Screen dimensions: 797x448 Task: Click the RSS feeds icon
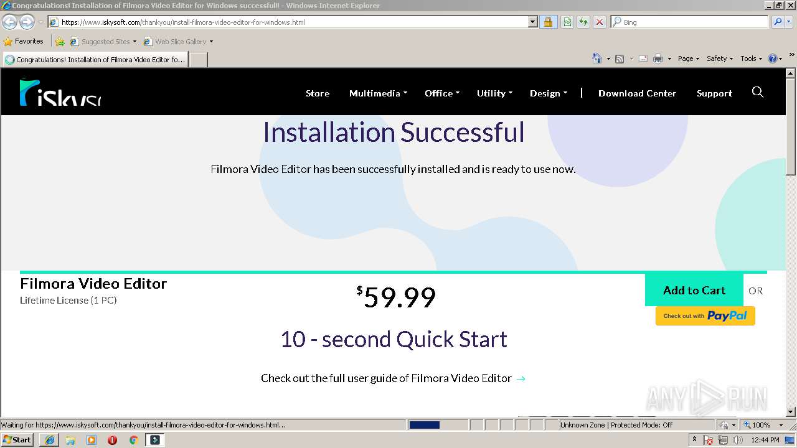(x=620, y=58)
